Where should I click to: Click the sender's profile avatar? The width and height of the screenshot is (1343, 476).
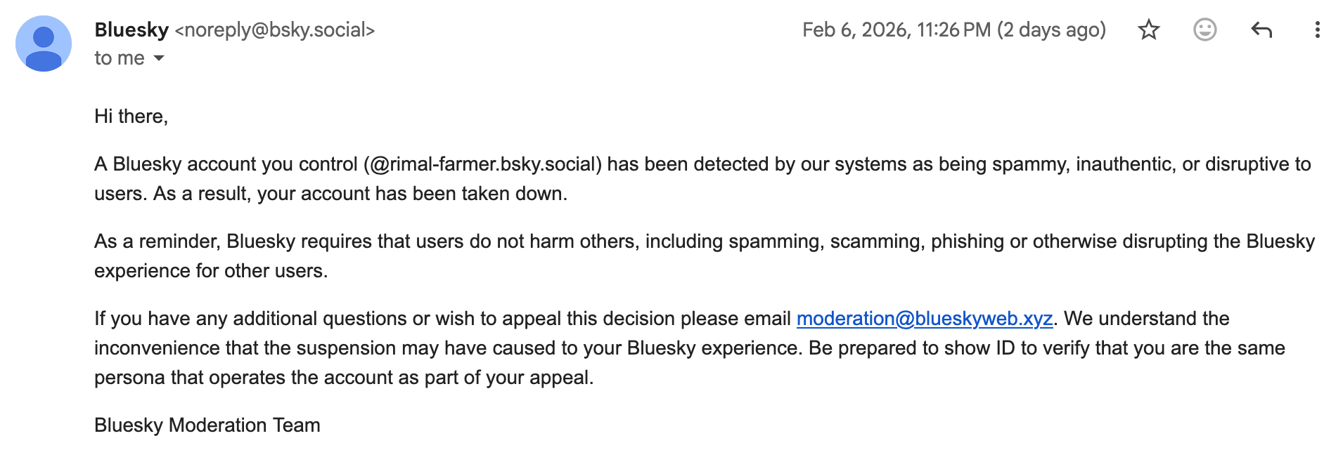44,44
